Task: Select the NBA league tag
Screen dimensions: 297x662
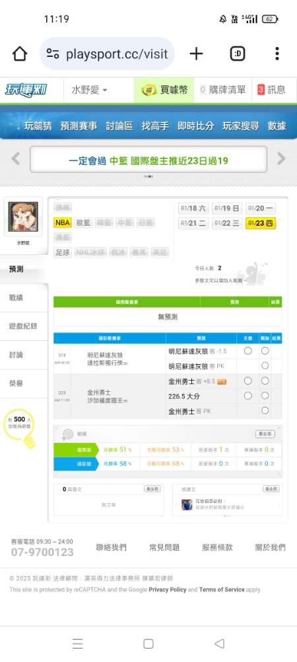Action: tap(63, 222)
